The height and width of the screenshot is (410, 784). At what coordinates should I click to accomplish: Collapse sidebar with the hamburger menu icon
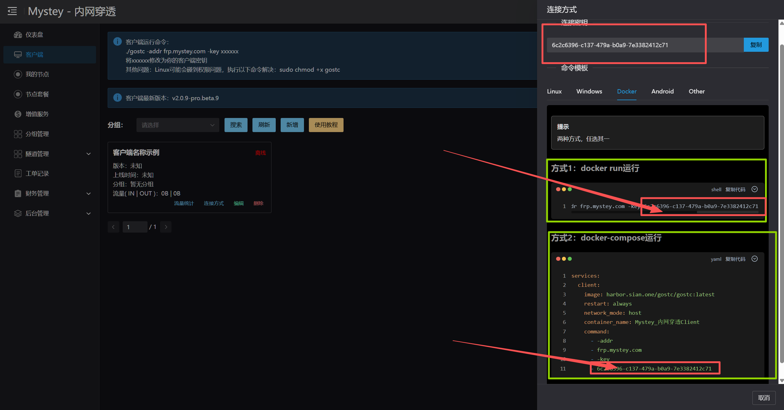coord(12,11)
